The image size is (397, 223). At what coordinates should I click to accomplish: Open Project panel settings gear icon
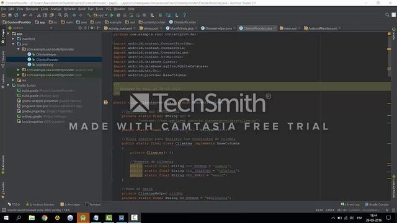[92, 28]
